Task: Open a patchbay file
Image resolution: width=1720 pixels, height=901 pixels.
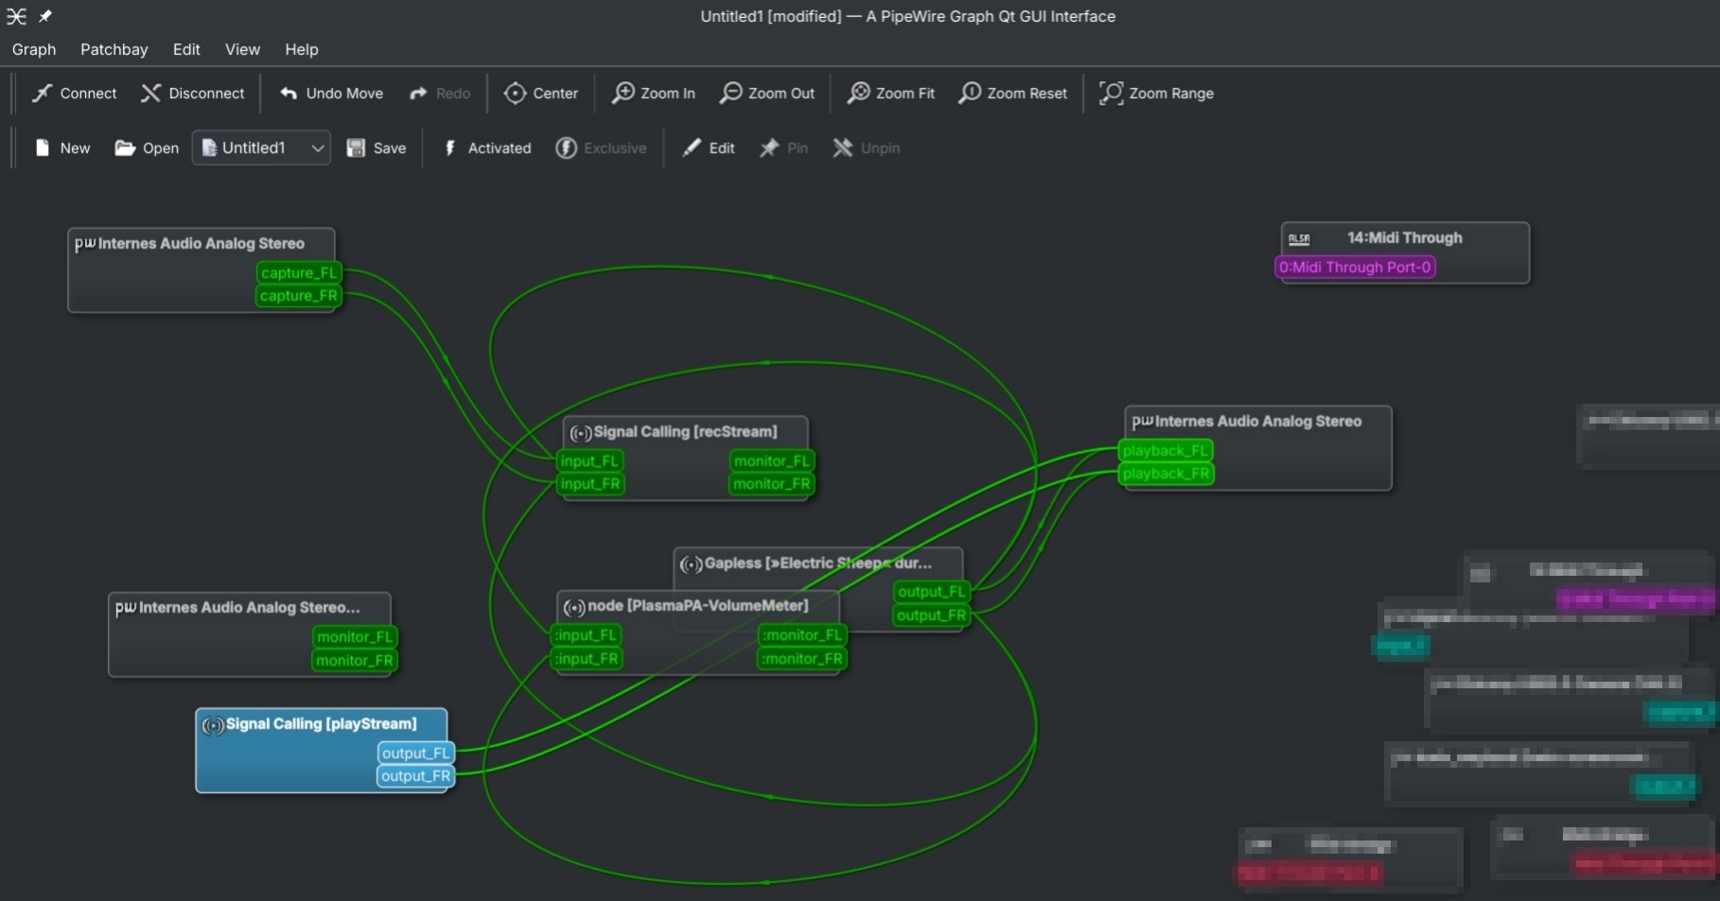Action: coord(147,147)
